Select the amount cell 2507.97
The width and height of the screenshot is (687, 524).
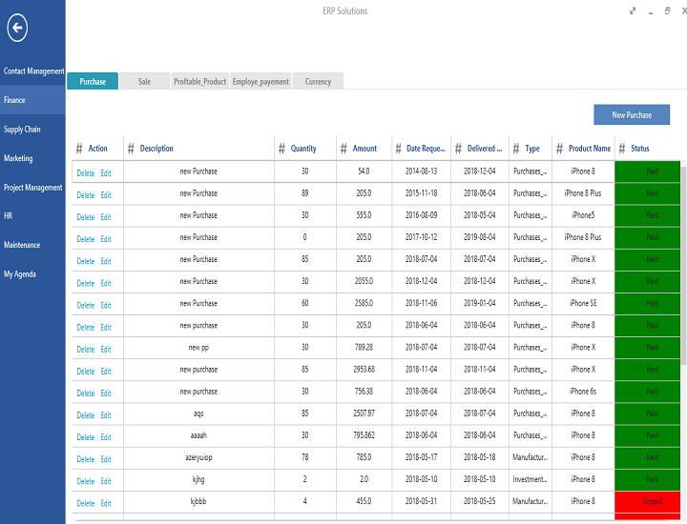[364, 413]
